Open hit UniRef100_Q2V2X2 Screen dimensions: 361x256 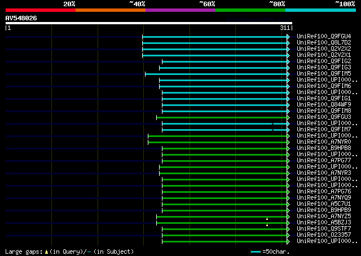tap(324, 48)
